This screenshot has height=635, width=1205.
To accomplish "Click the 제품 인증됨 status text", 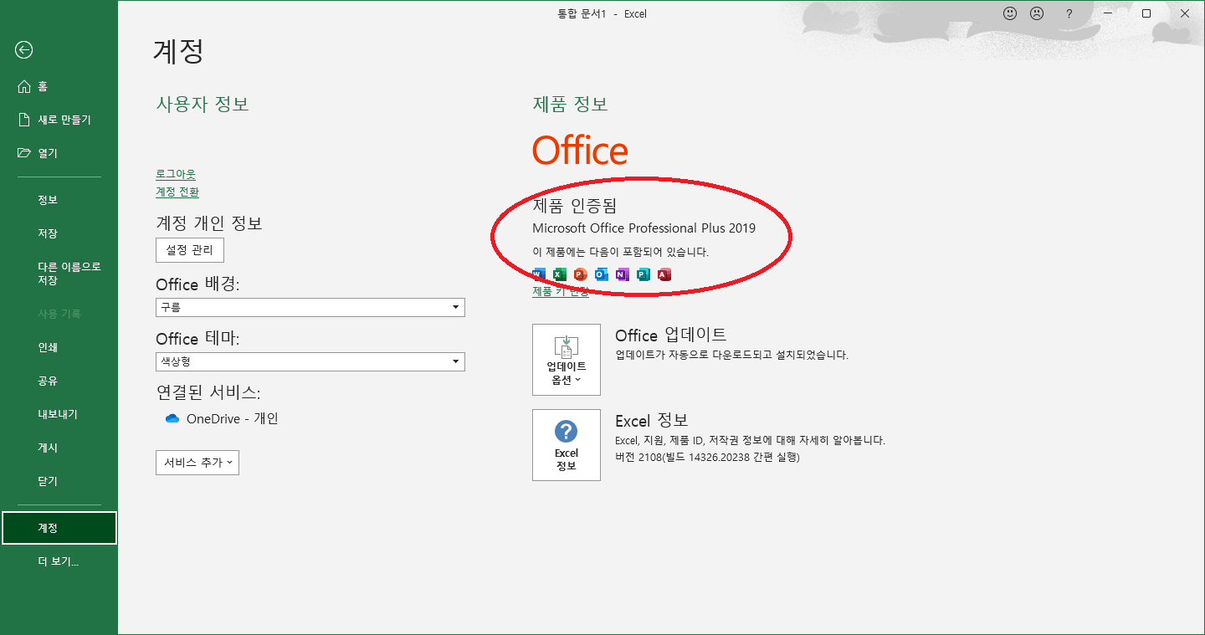I will coord(574,205).
